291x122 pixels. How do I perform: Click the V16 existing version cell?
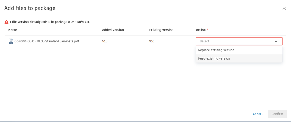(x=152, y=41)
